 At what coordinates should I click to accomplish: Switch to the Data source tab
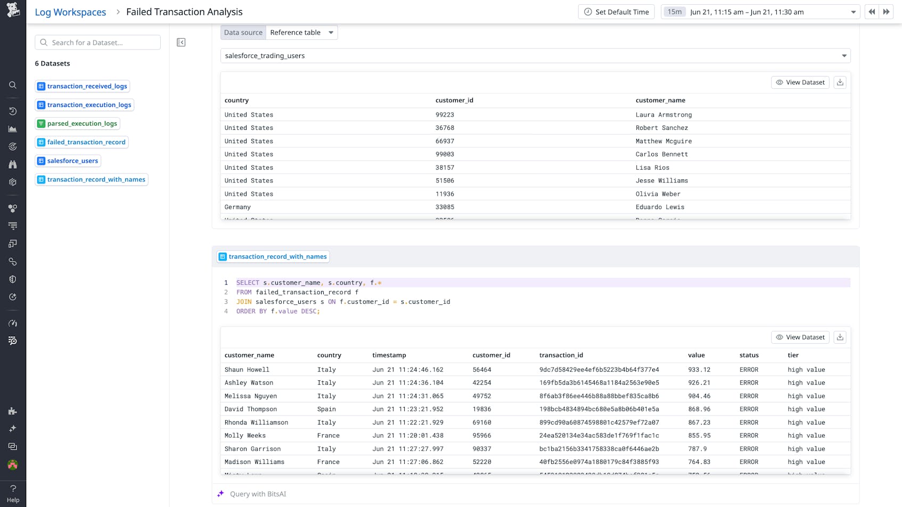click(243, 32)
